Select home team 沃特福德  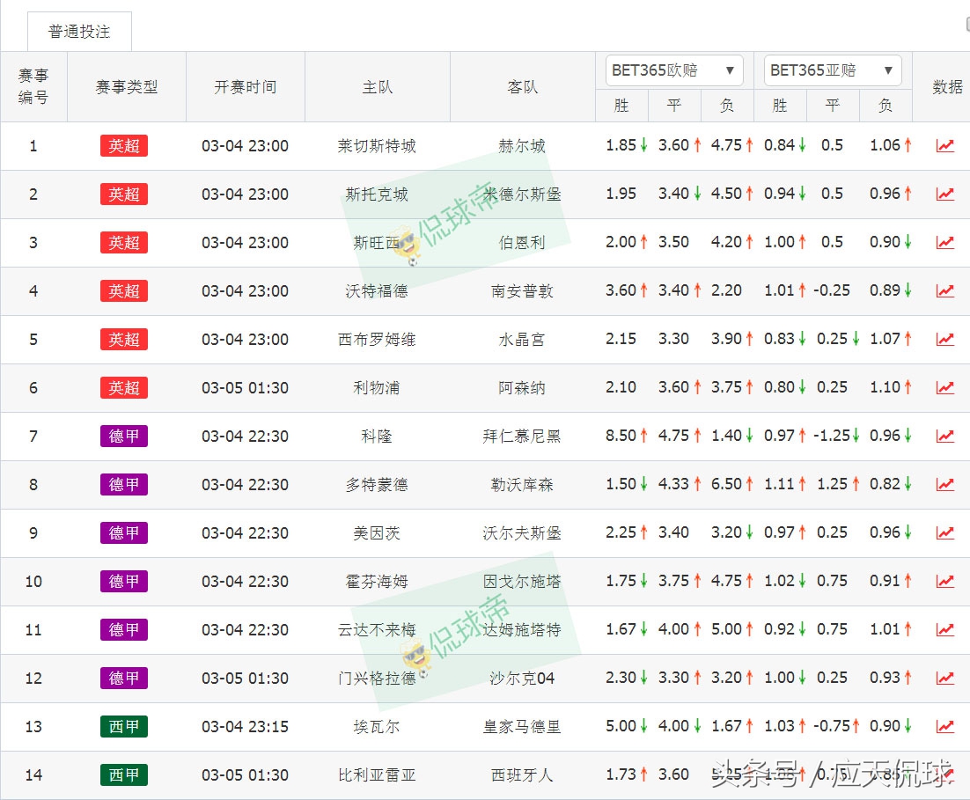[377, 290]
